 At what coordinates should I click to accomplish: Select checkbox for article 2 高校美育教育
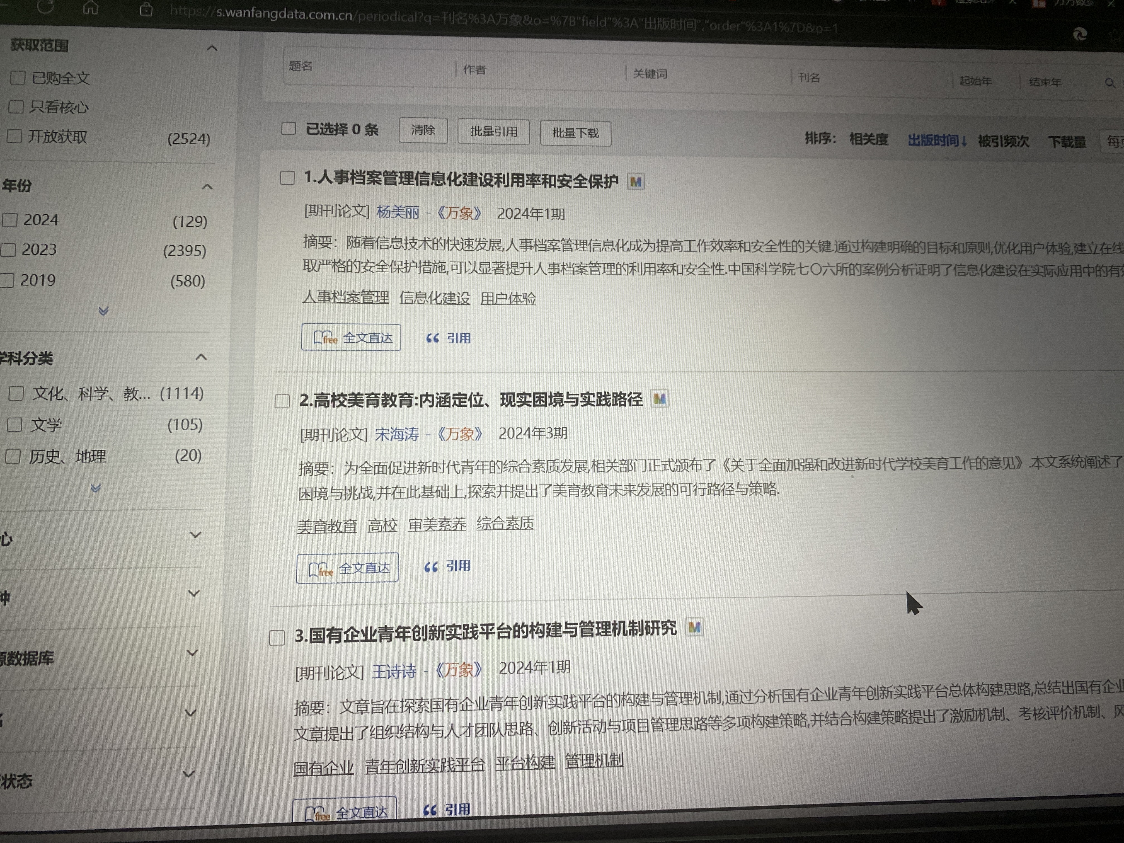(x=282, y=401)
